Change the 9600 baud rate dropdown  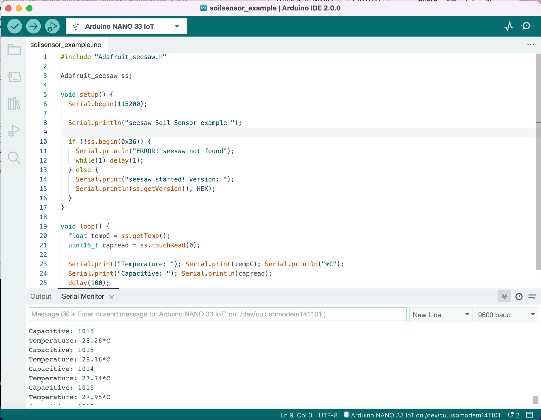pyautogui.click(x=506, y=315)
